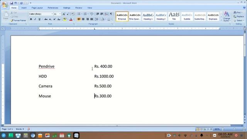Toggle Strikethrough formatting

click(46, 19)
